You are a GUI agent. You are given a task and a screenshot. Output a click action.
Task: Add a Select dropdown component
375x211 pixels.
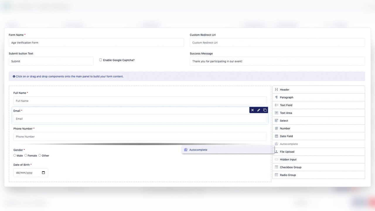318,120
